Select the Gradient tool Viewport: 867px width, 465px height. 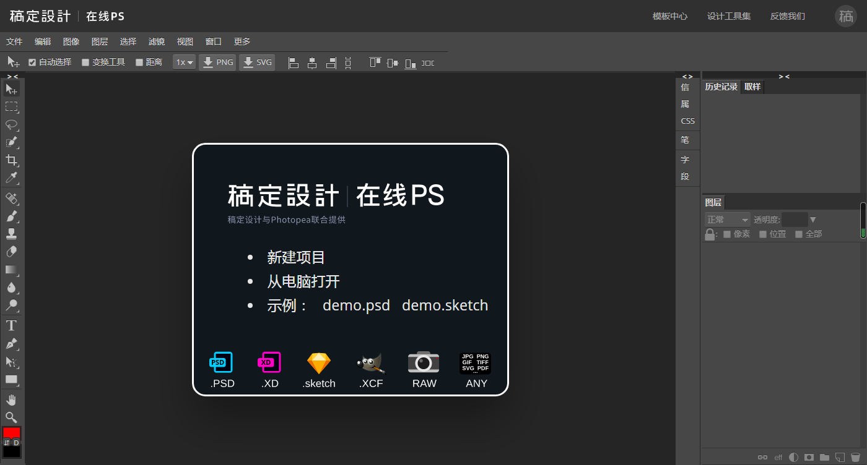12,270
